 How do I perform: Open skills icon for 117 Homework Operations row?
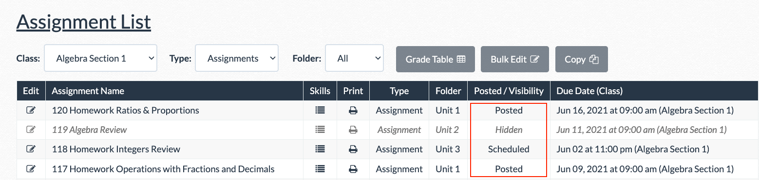pos(320,169)
